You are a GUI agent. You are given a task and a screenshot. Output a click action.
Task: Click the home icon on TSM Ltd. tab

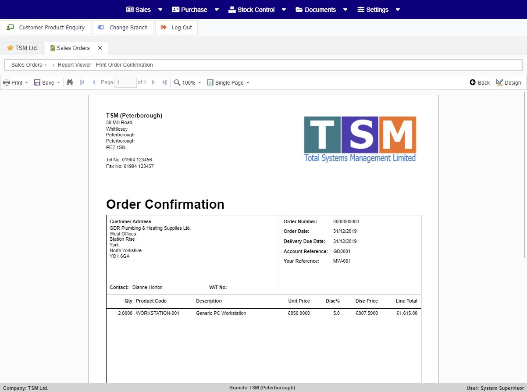point(10,48)
